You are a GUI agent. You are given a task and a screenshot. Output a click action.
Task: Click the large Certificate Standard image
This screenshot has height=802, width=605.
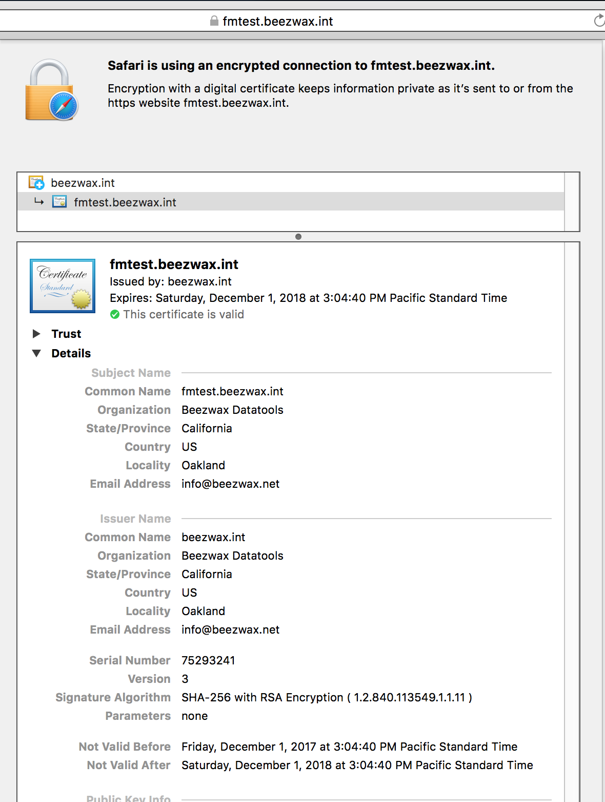tap(63, 285)
